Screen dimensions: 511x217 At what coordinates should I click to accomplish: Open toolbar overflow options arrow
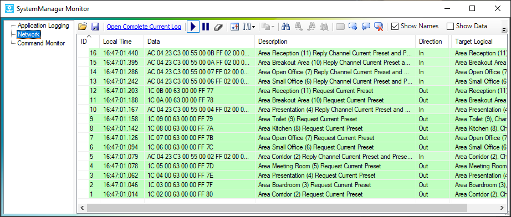504,30
